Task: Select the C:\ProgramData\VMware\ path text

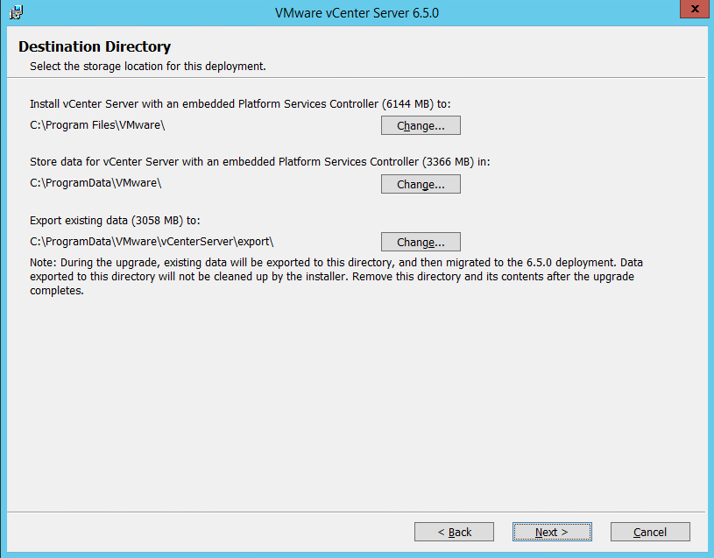Action: coord(95,183)
